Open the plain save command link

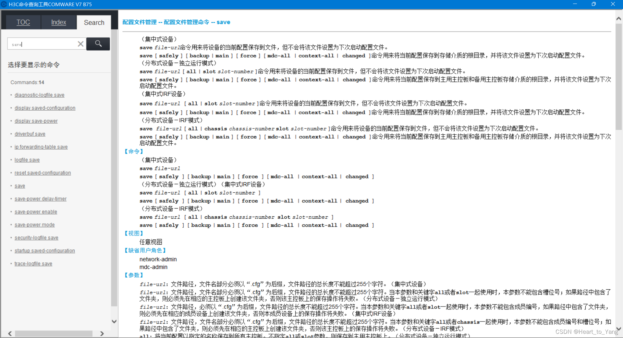(x=20, y=186)
